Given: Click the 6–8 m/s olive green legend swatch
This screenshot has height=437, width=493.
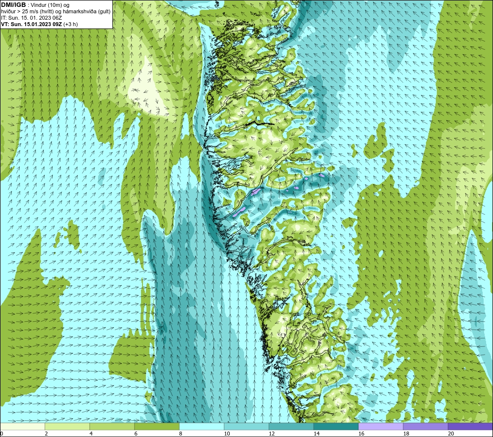Looking at the screenshot, I should click(x=157, y=426).
